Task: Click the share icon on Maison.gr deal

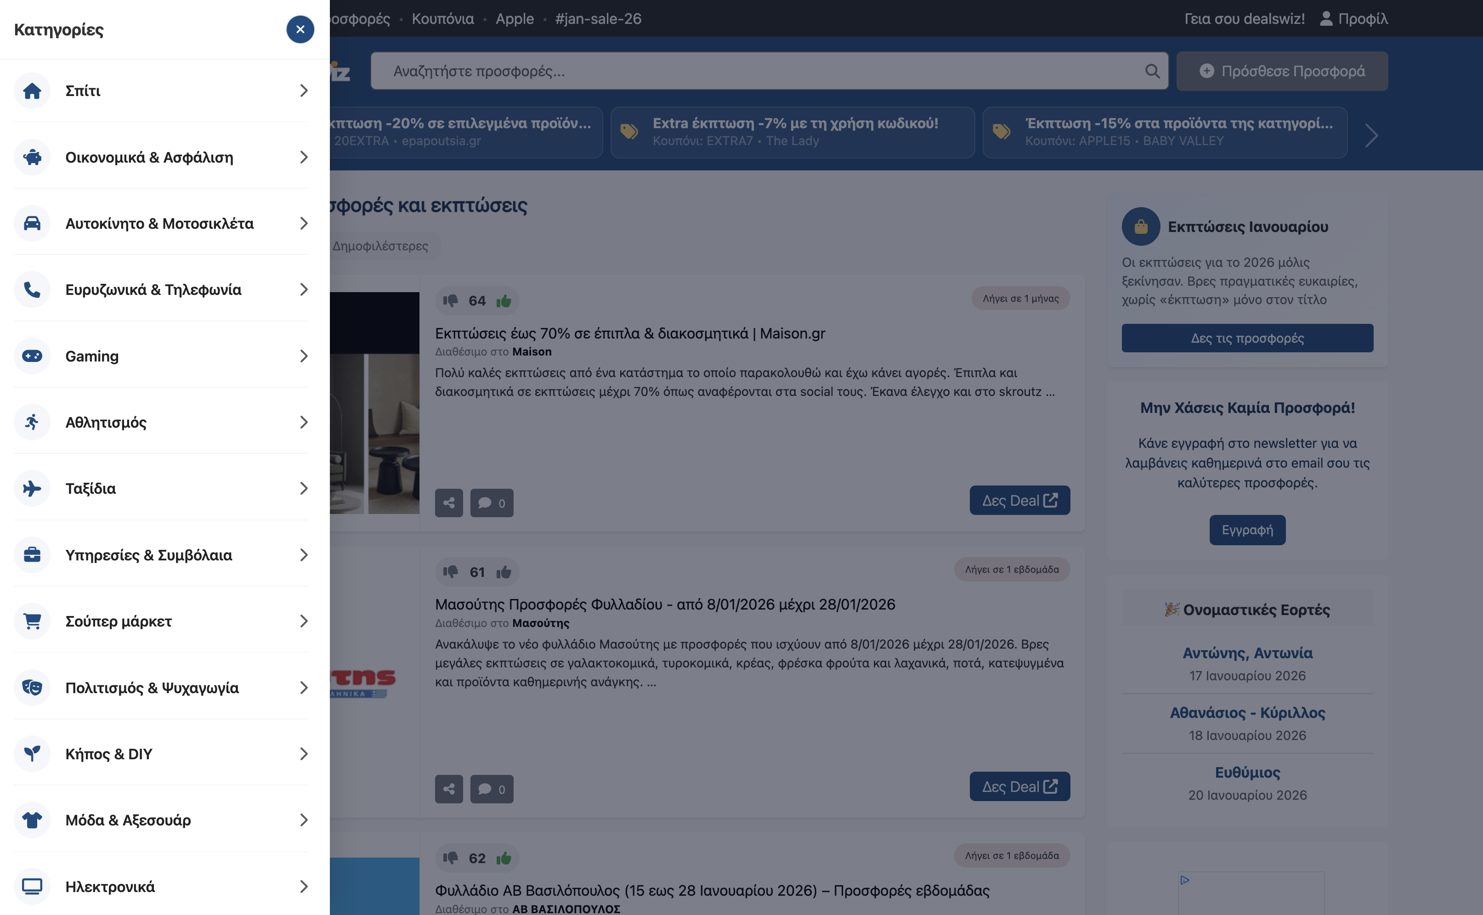Action: (x=448, y=502)
